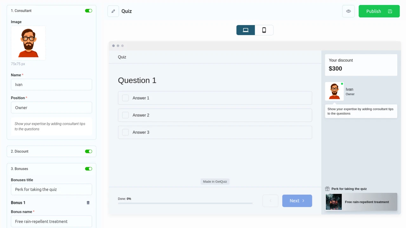Switch to the desktop preview tab
The image size is (406, 228).
point(246,30)
